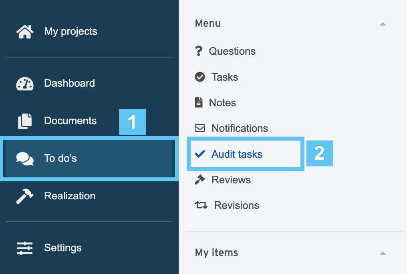Select the Documents sidebar label
The image size is (407, 274).
[71, 121]
